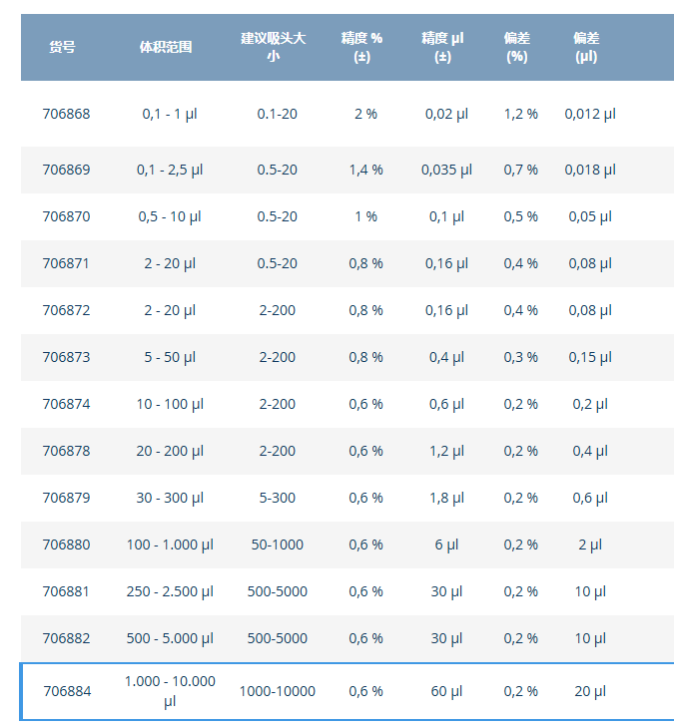Click item number 706873
Viewport: 674px width, 728px height.
pos(66,357)
